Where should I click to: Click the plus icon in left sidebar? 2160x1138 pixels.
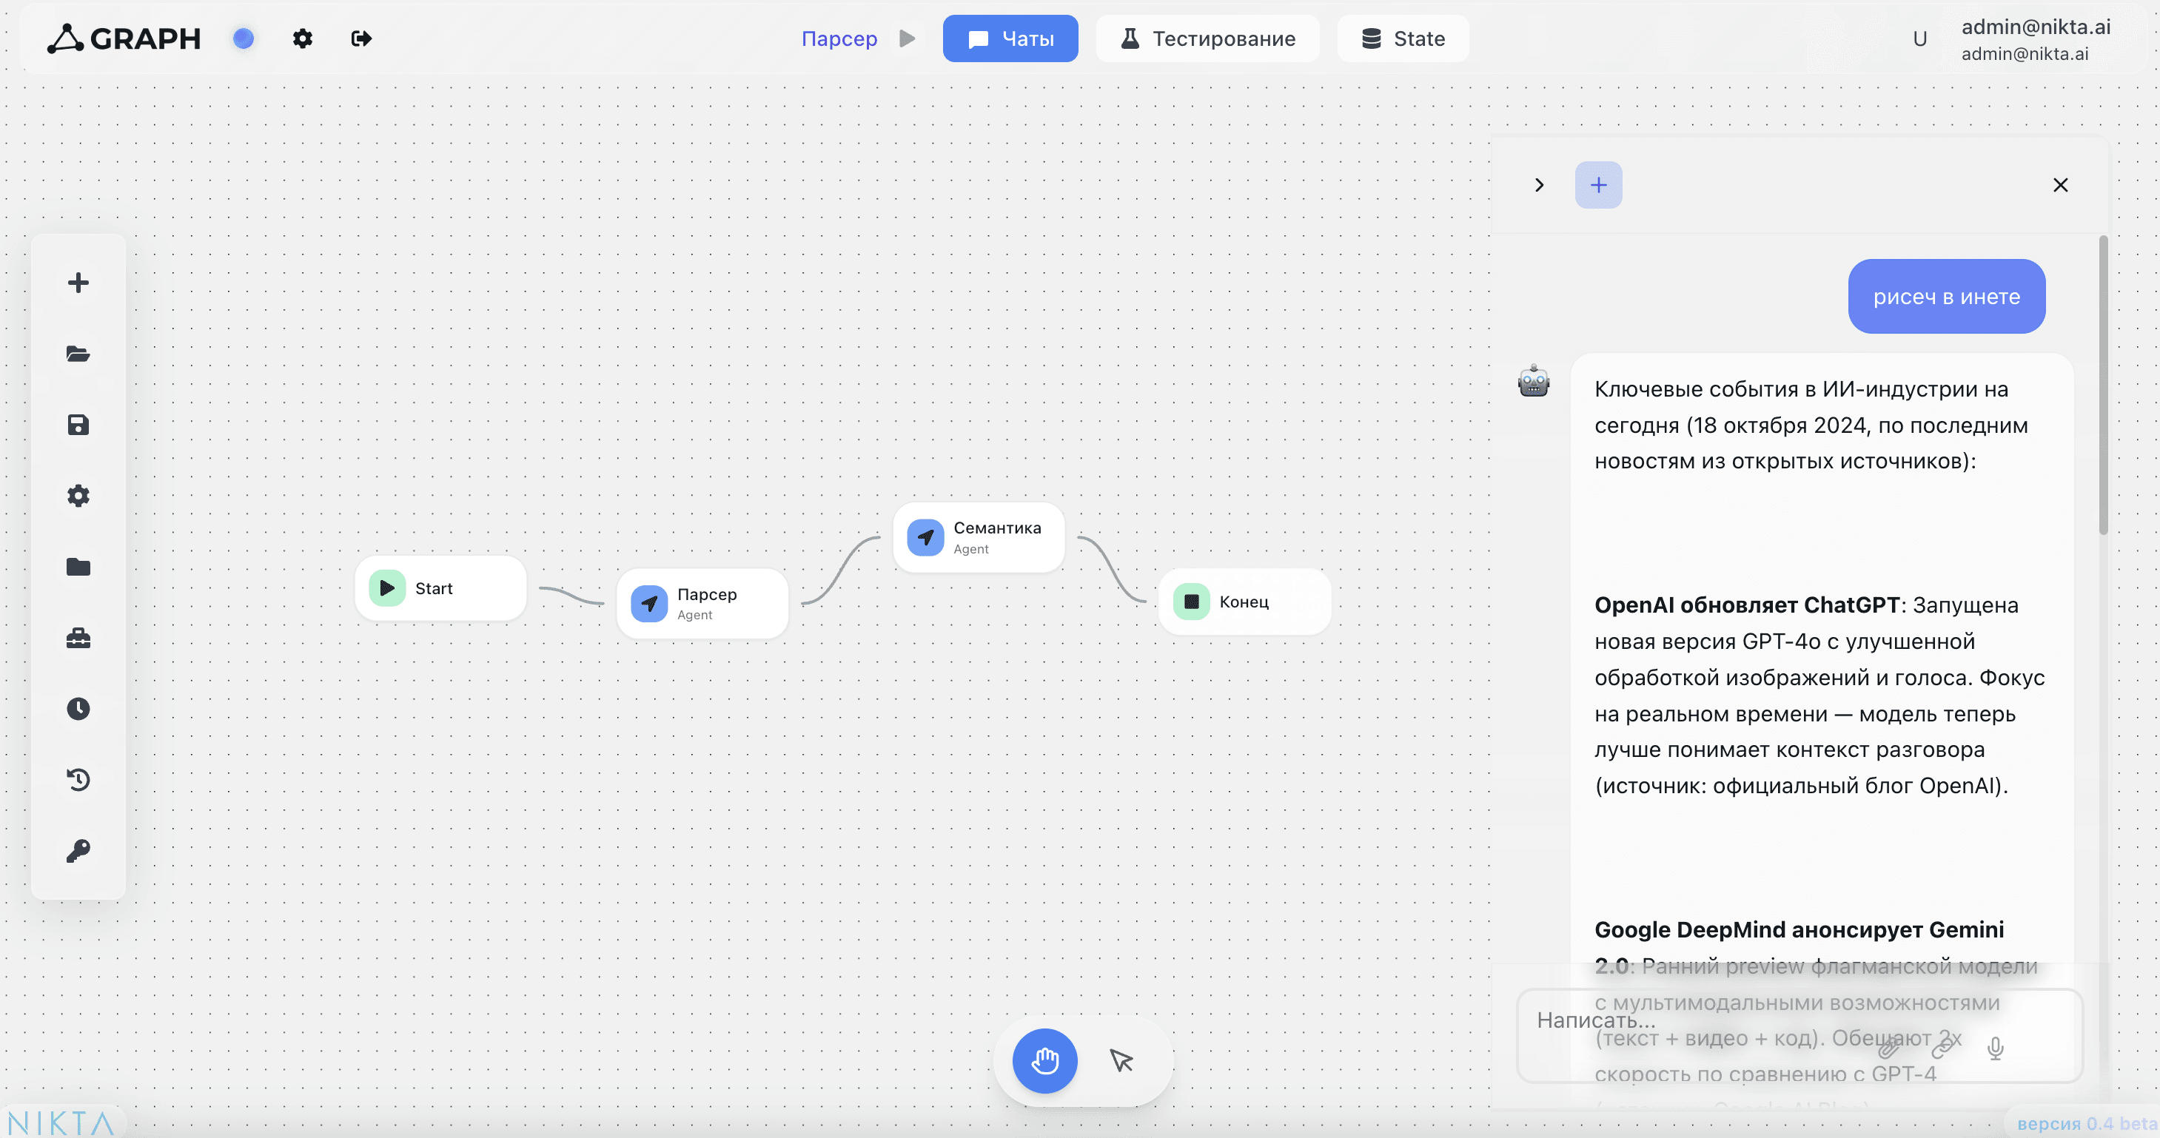(x=78, y=283)
